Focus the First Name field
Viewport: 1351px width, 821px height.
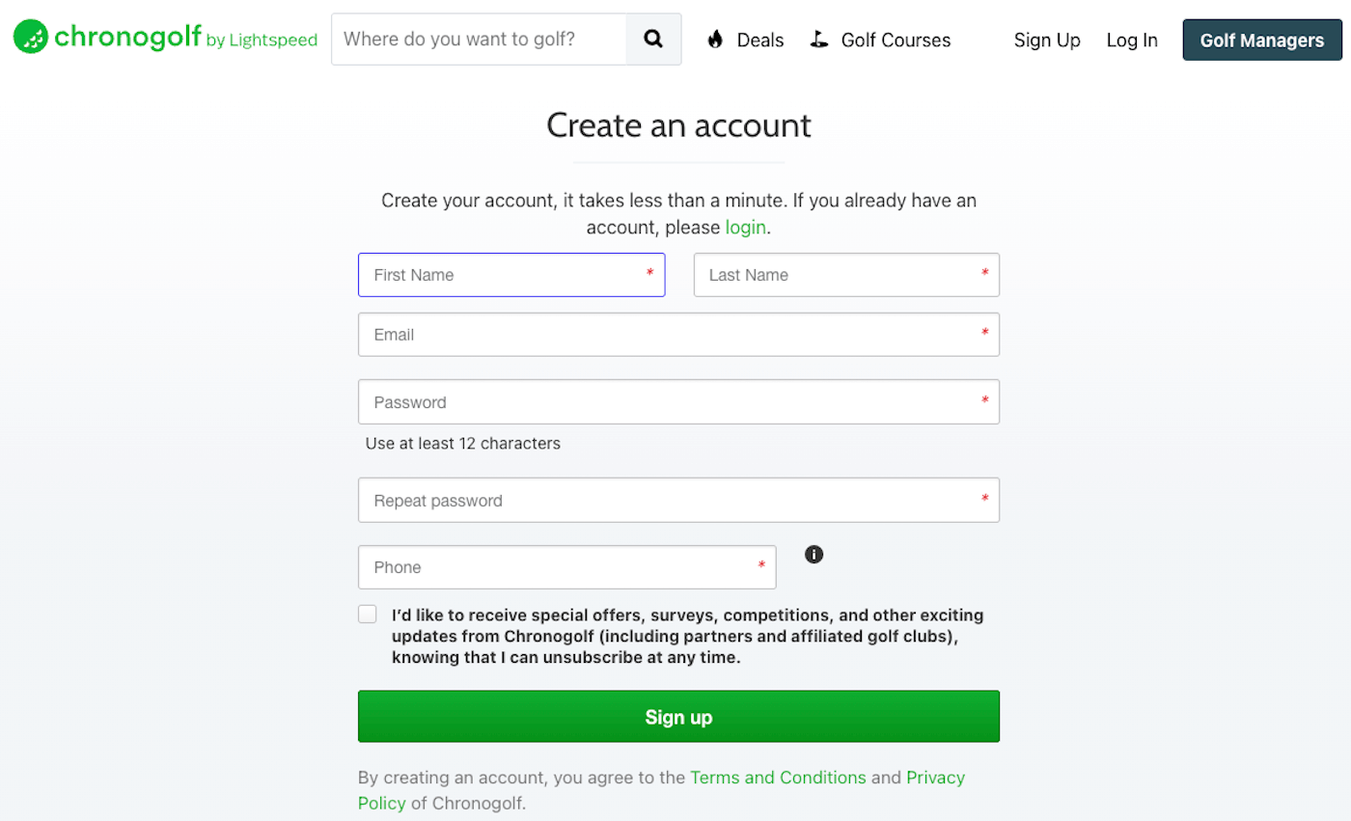[x=511, y=275]
